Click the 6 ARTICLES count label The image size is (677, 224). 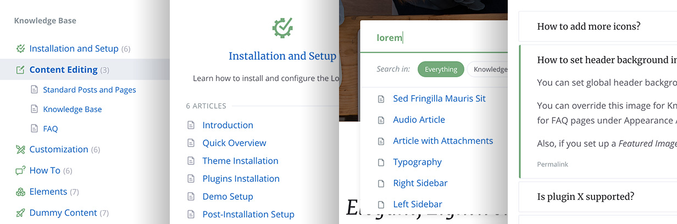click(206, 106)
